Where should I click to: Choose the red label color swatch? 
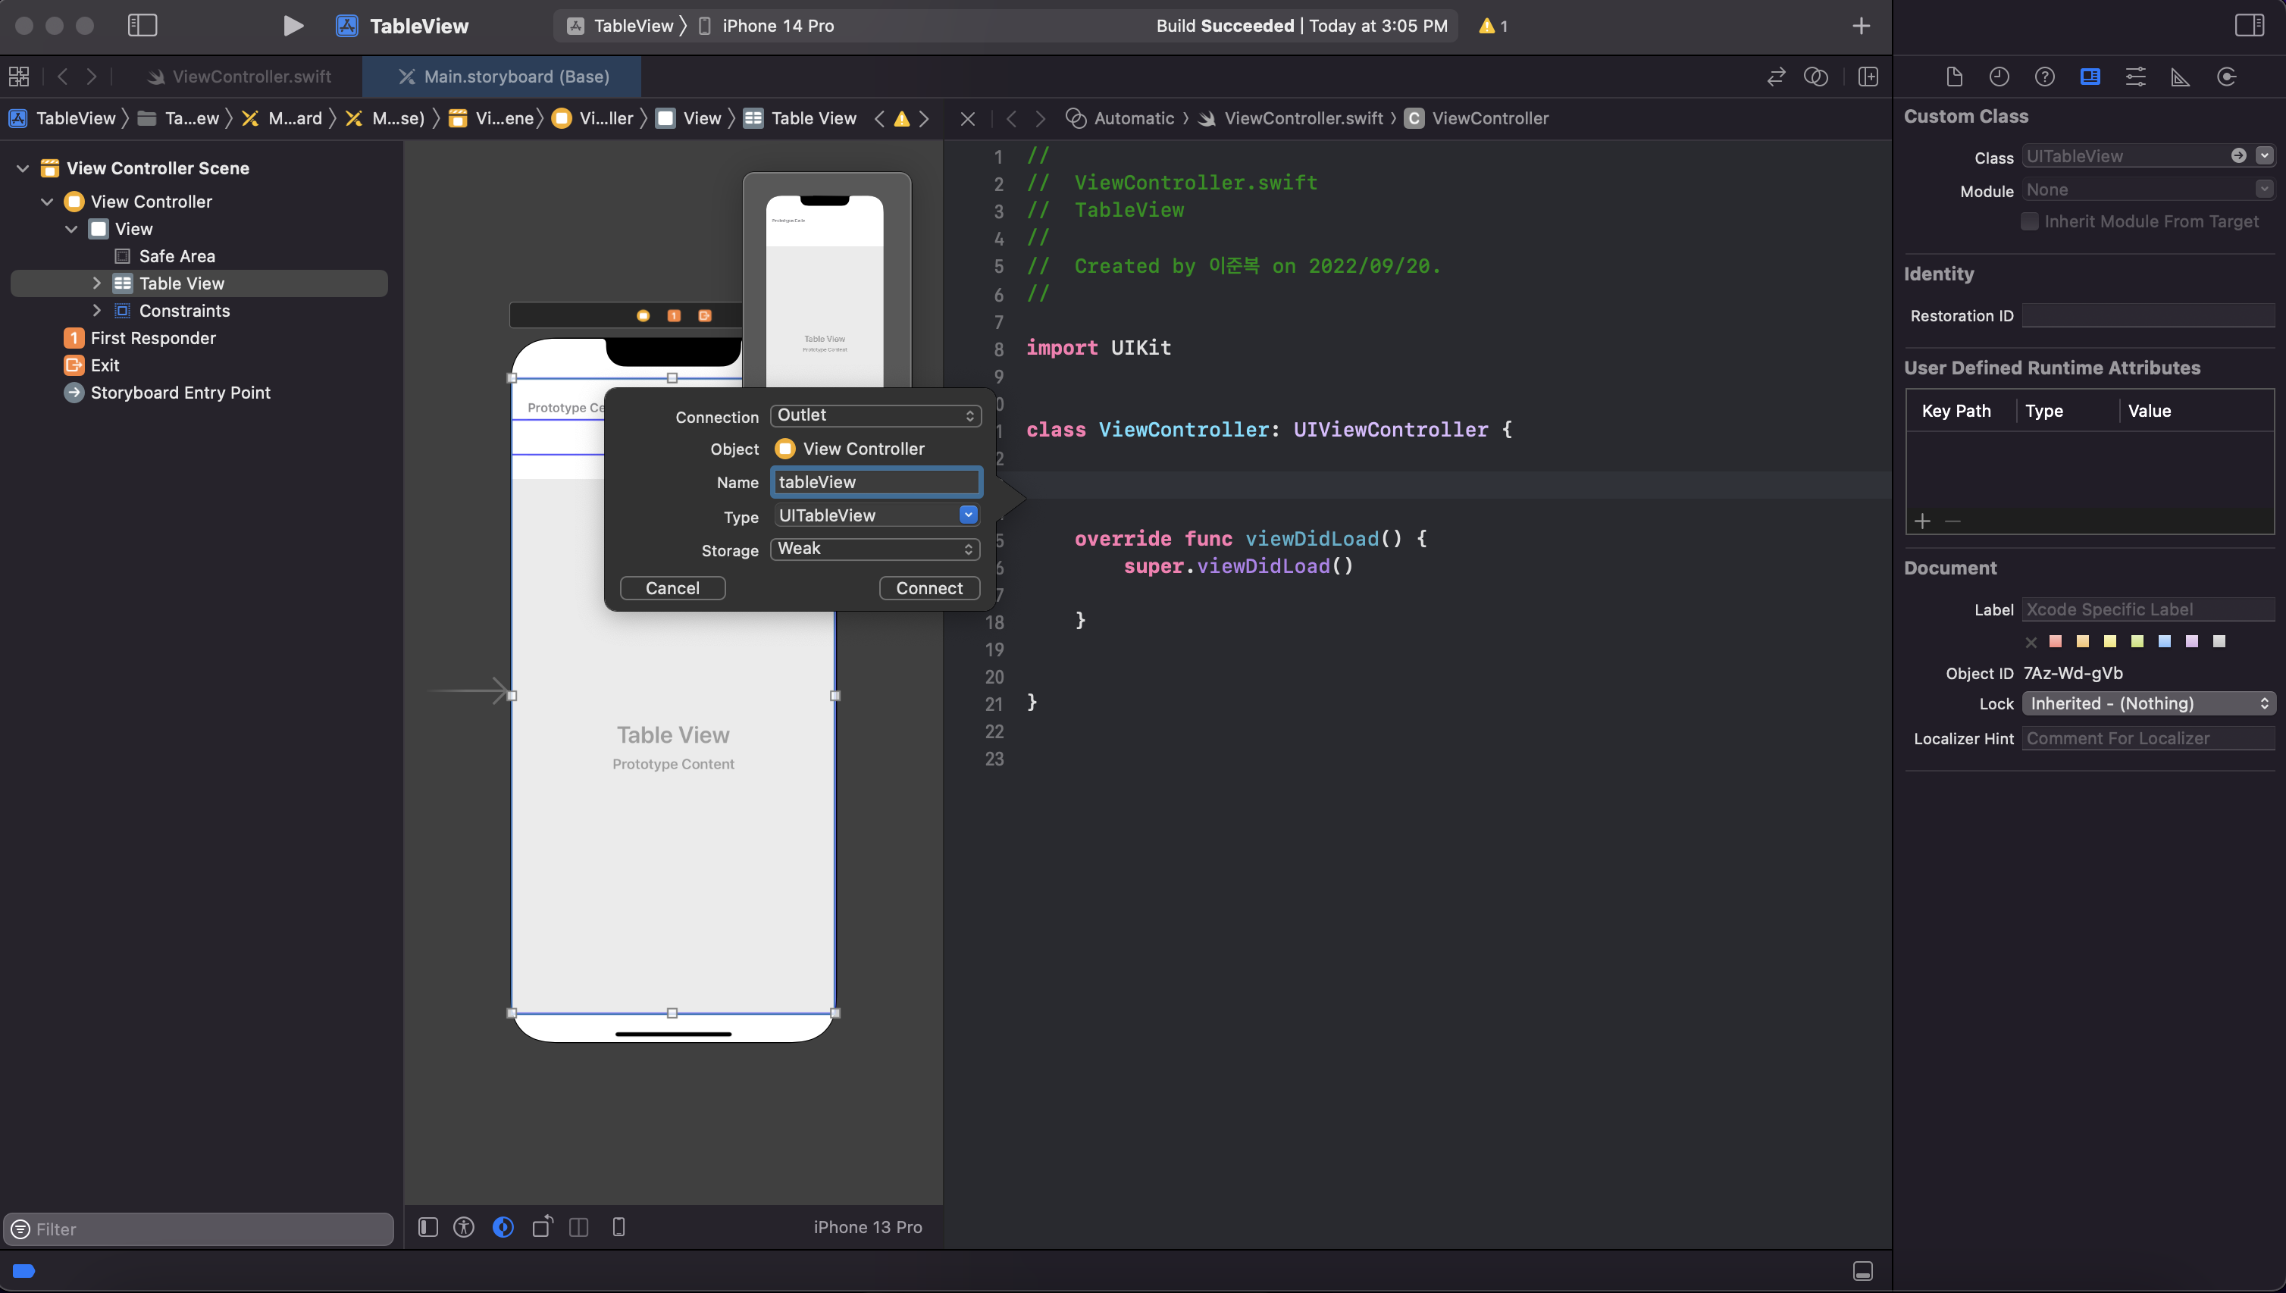pyautogui.click(x=2055, y=641)
